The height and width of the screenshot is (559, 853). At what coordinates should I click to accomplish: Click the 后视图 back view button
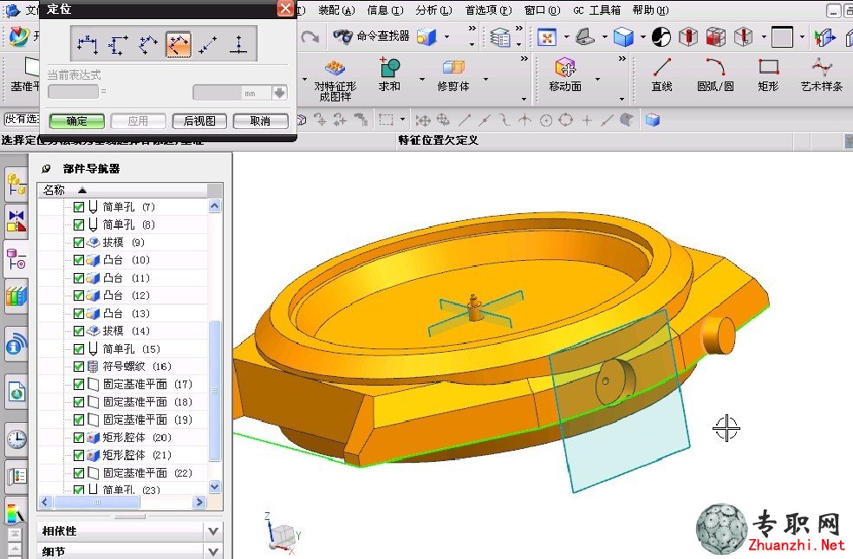(199, 120)
